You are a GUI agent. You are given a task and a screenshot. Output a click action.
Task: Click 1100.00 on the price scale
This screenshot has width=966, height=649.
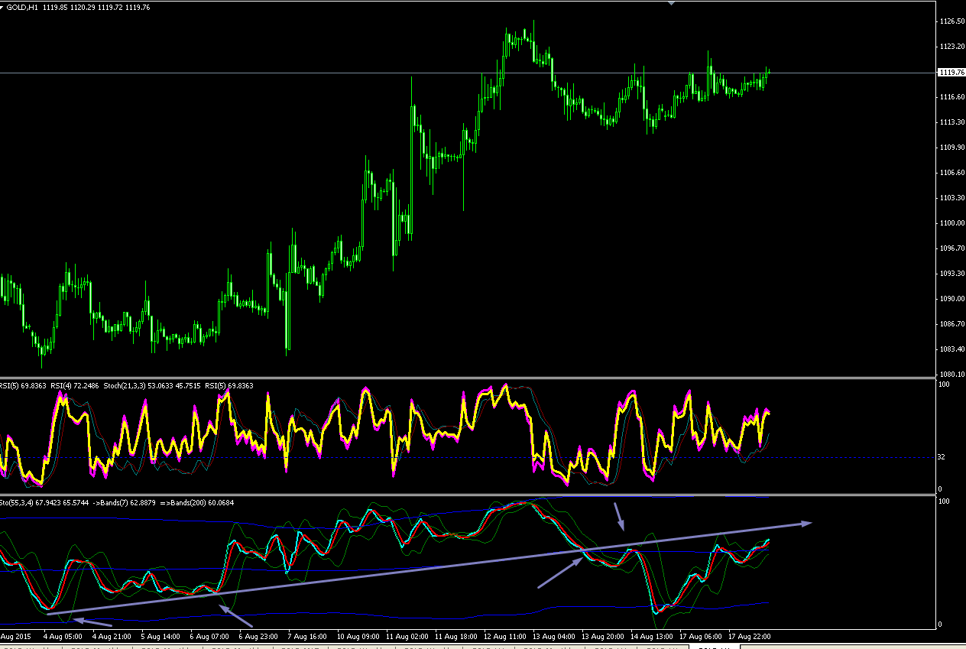pos(951,223)
